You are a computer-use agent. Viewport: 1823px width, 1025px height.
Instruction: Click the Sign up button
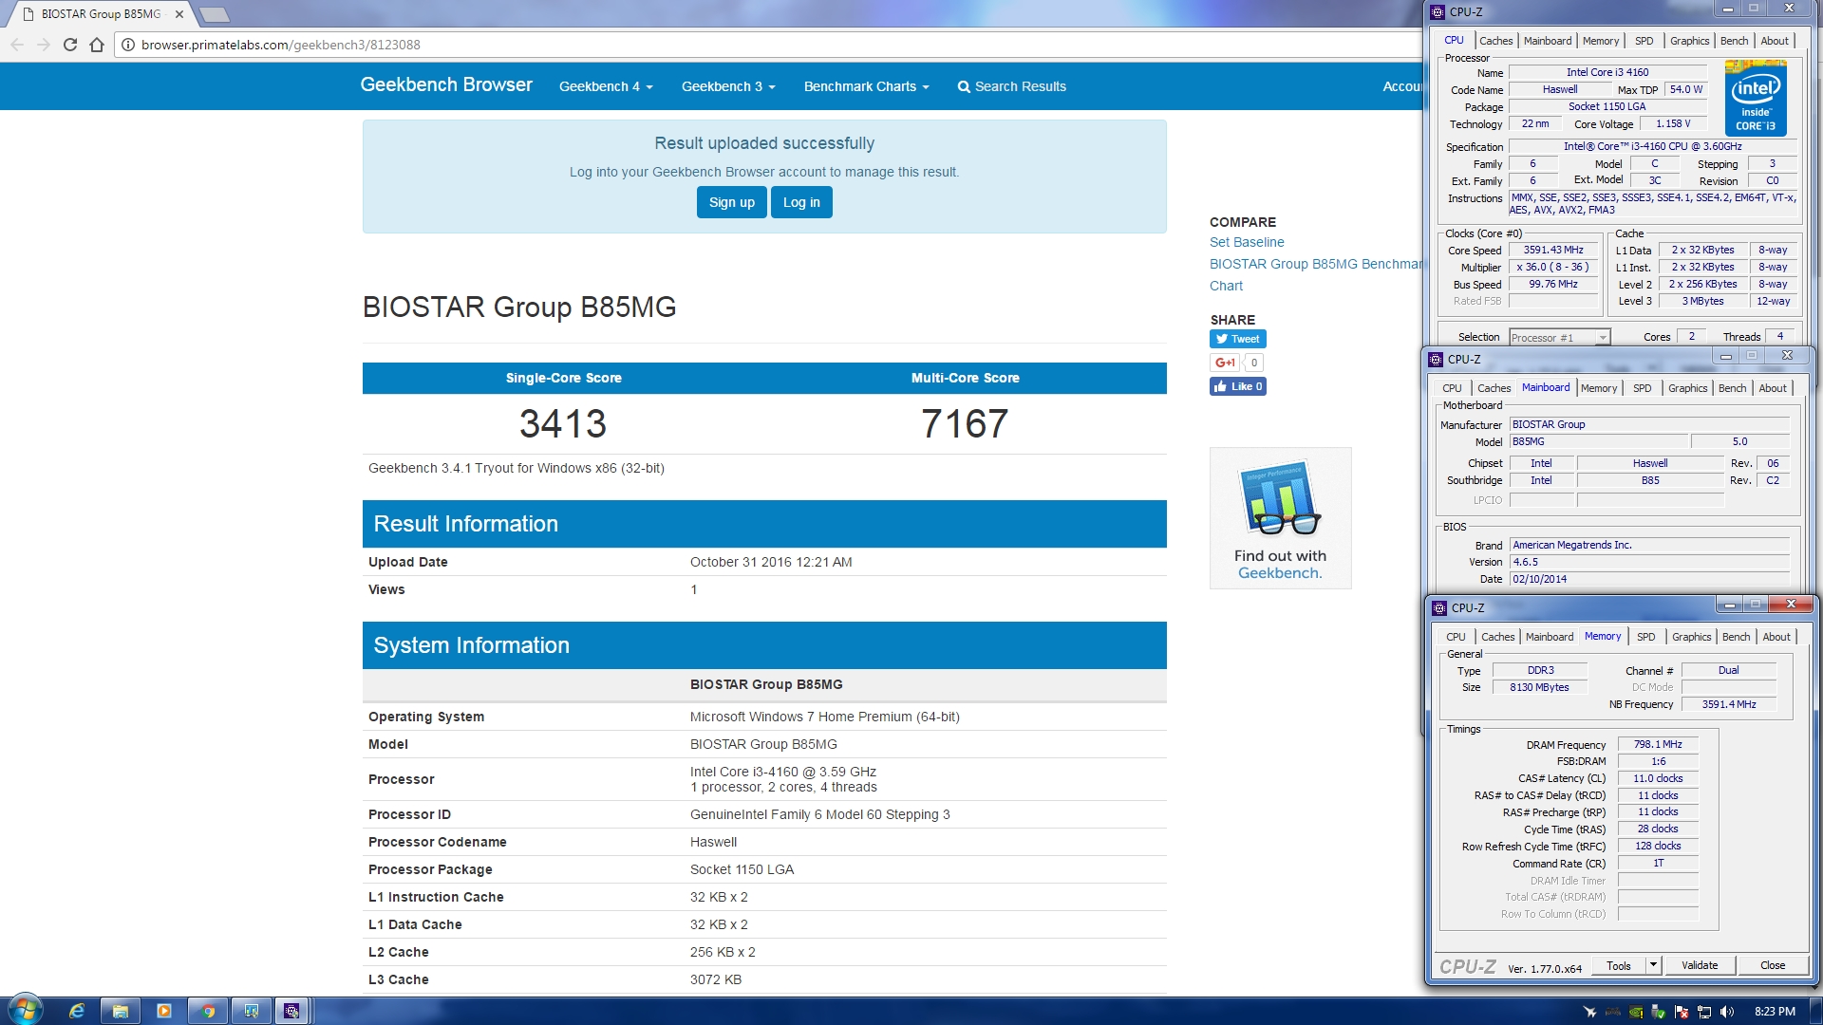(x=731, y=202)
